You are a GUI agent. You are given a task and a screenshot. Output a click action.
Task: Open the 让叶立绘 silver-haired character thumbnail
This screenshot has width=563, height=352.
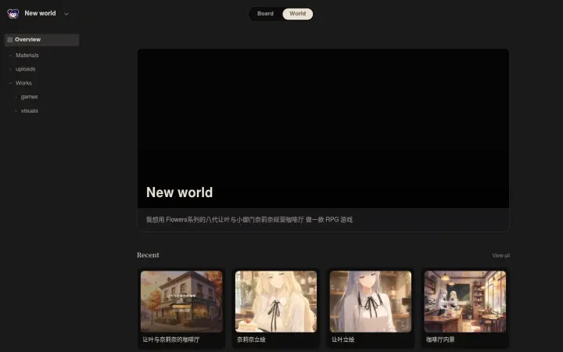371,301
